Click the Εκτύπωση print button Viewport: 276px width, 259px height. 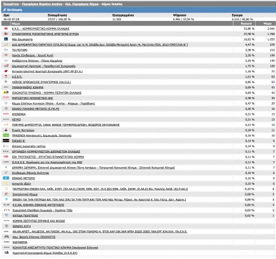point(13,10)
